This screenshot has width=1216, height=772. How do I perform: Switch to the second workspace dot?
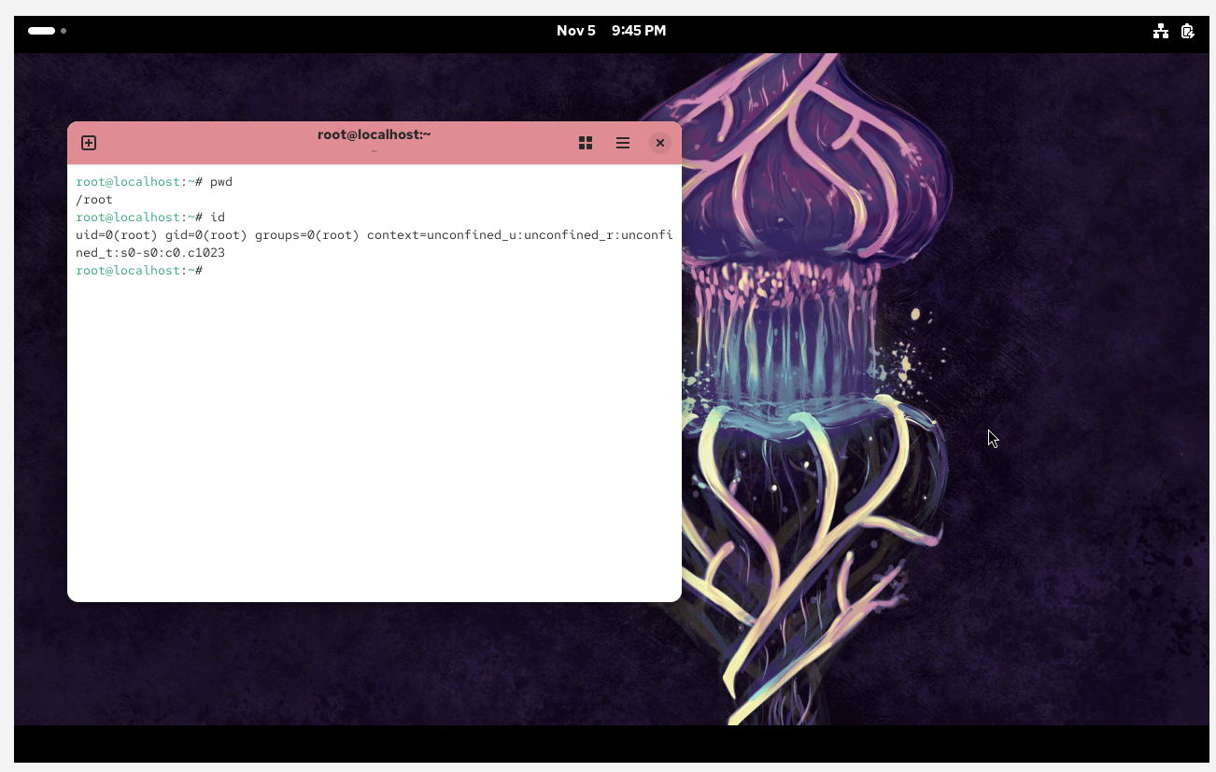(x=64, y=31)
